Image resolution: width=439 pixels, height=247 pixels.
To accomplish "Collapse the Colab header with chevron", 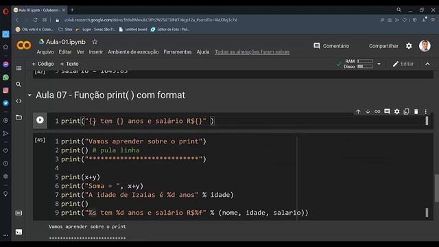I will pos(427,64).
